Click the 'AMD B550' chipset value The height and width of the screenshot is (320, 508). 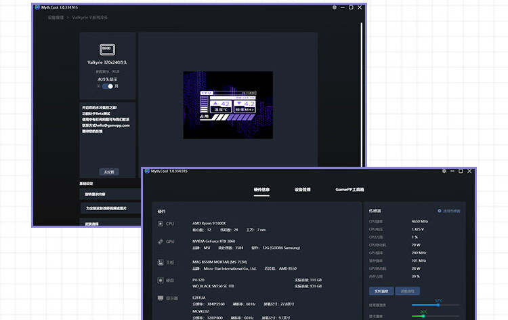[288, 268]
